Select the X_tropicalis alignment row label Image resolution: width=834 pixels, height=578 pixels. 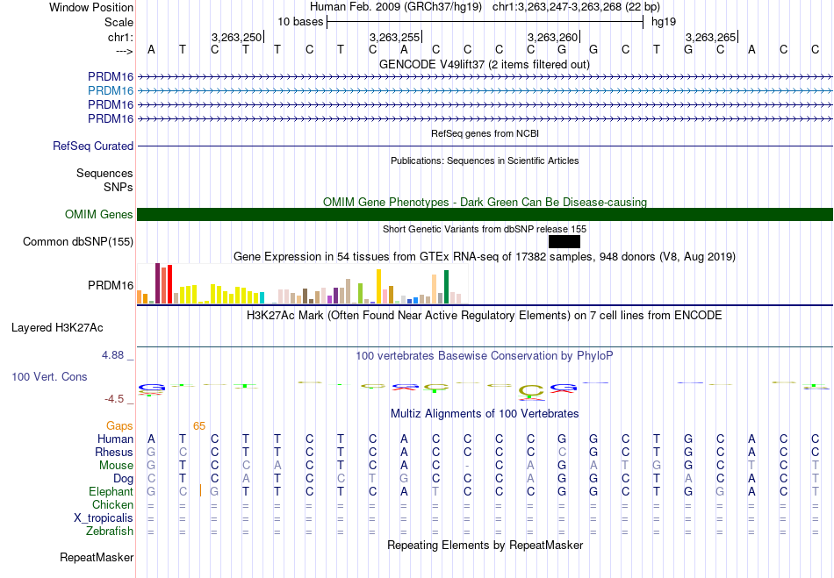point(104,518)
